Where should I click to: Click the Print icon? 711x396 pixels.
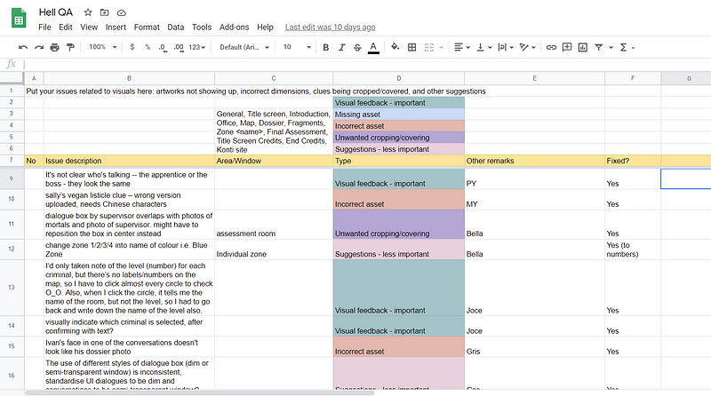[x=54, y=47]
